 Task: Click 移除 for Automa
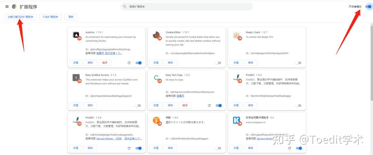[x=90, y=63]
